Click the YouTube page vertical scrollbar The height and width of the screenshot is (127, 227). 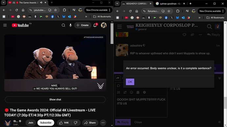(x=112, y=33)
